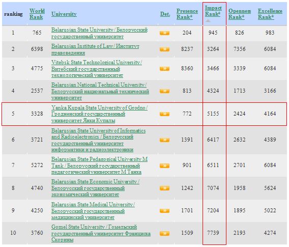Open Belarusian State Medical University link
The image size is (289, 247).
(x=93, y=211)
